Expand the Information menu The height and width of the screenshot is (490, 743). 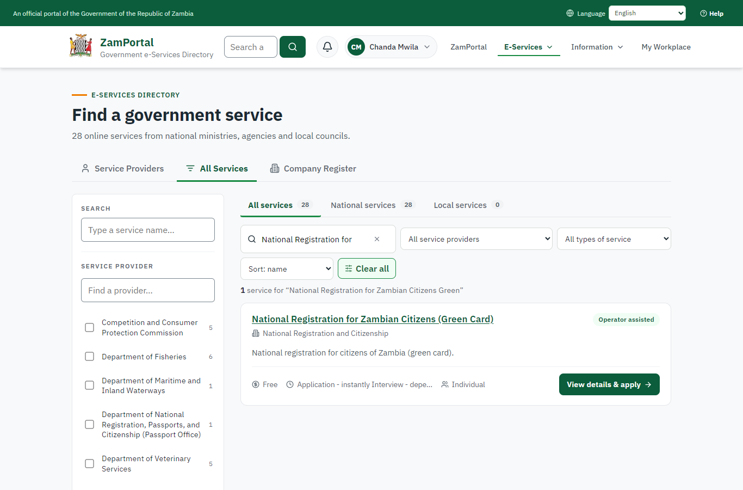point(597,47)
